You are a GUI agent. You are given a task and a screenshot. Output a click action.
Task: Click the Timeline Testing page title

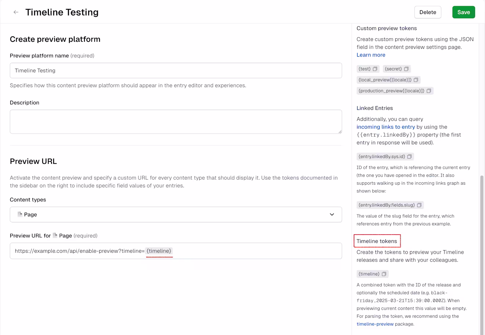[x=62, y=12]
